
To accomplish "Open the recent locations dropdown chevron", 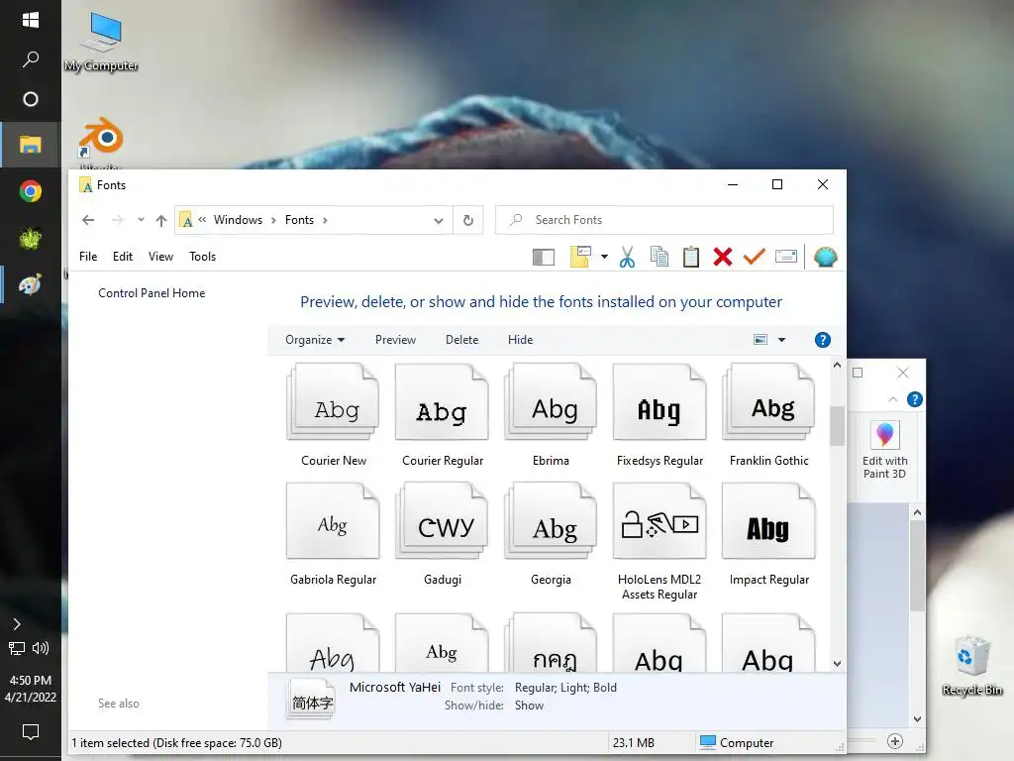I will point(141,220).
